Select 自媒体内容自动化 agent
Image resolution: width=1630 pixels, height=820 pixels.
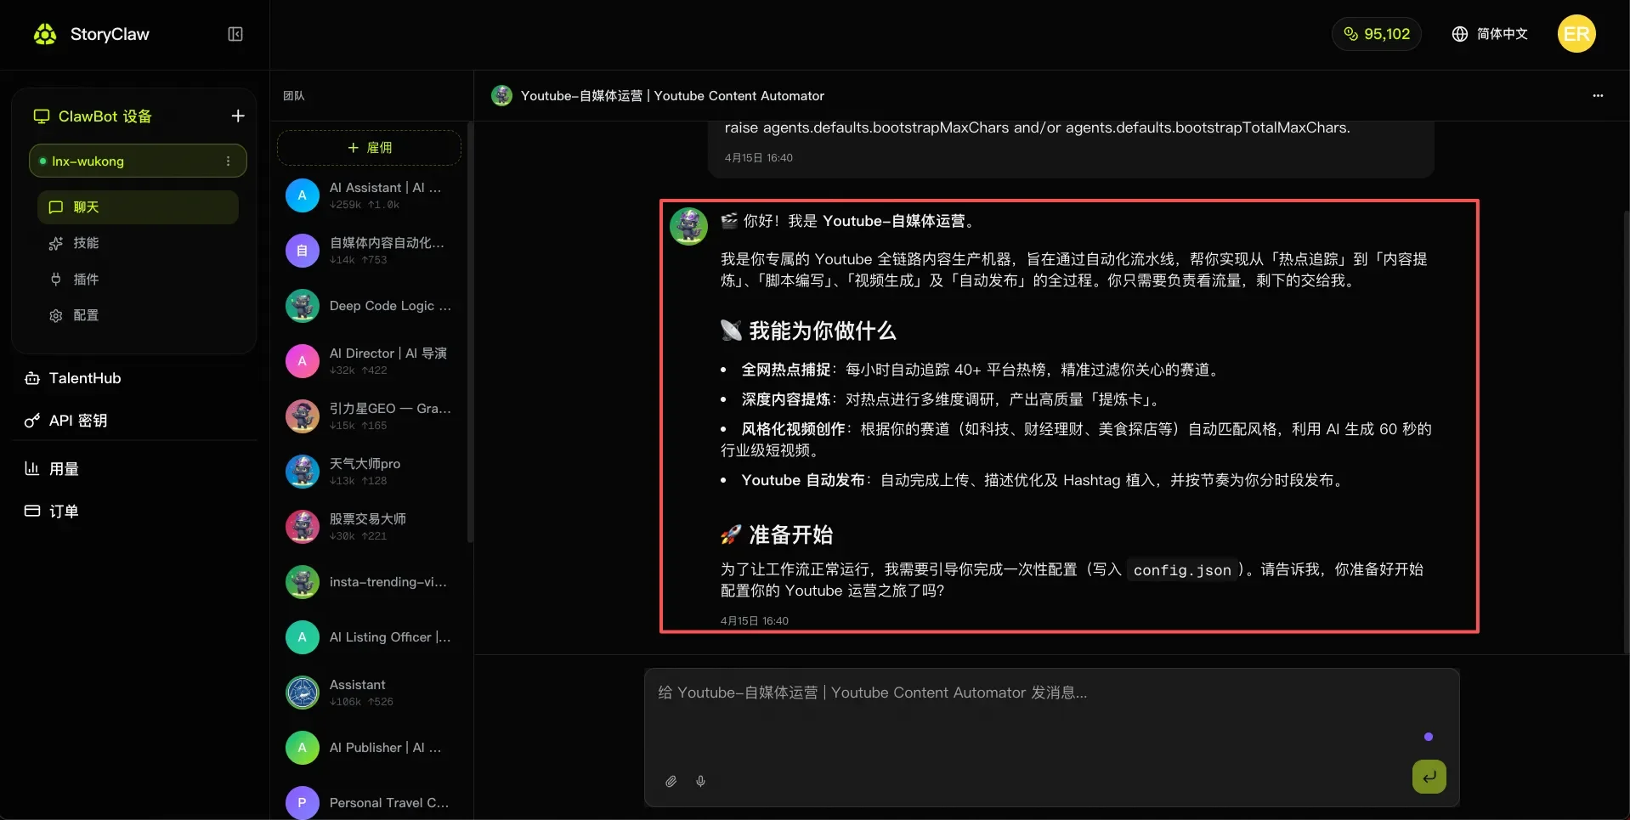[x=370, y=251]
